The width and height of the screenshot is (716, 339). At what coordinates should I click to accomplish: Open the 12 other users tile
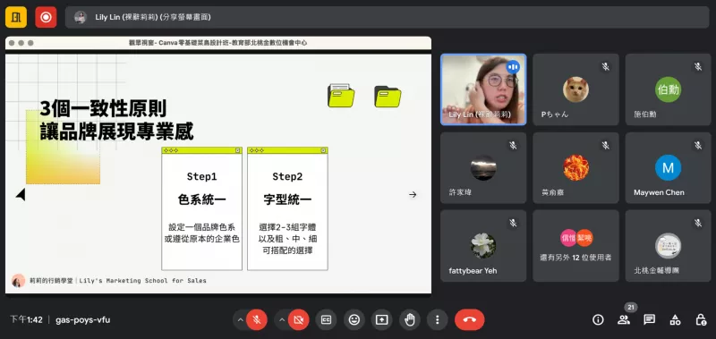575,245
